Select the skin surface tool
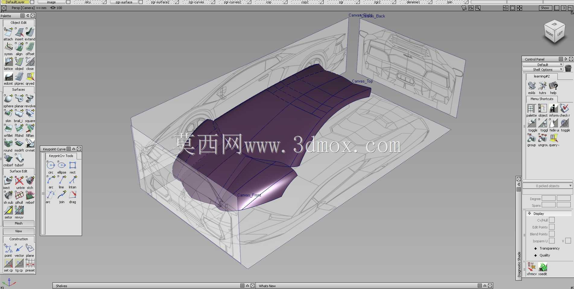This screenshot has width=574, height=289. coord(8,114)
